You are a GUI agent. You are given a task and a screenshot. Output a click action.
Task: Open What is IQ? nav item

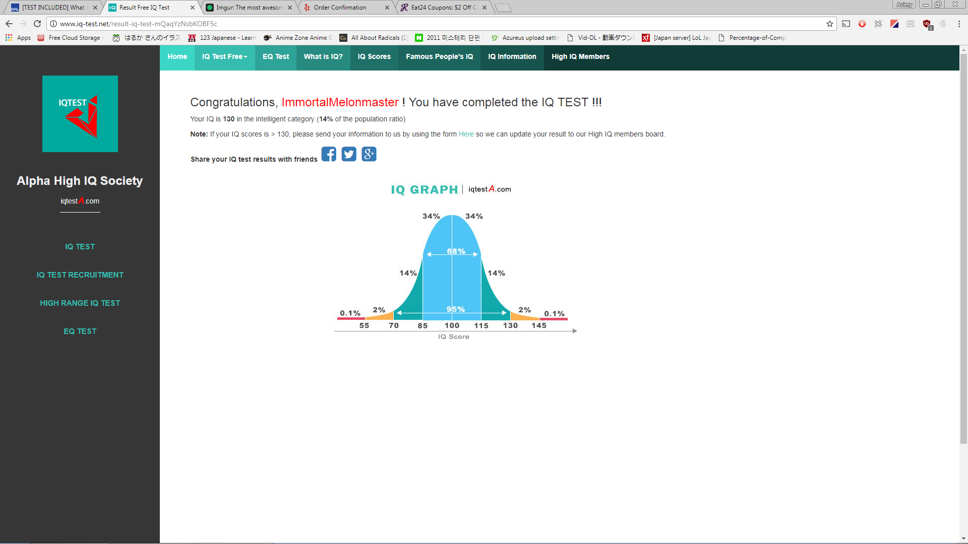click(x=323, y=57)
